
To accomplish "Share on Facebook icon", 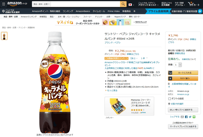I will 186,117.
